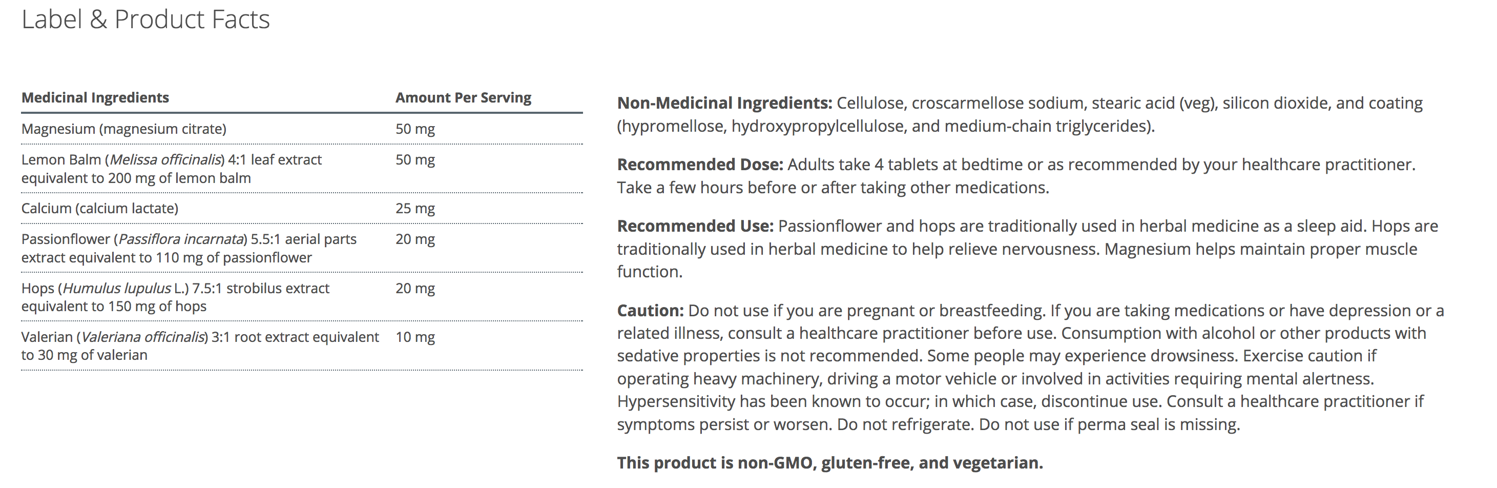
Task: Click the 50 mg amount for Magnesium
Action: pos(415,129)
